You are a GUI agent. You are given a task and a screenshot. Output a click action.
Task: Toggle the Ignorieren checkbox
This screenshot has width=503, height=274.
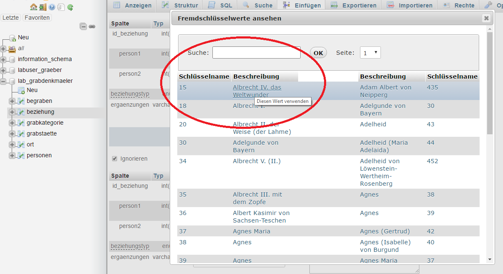pos(115,159)
